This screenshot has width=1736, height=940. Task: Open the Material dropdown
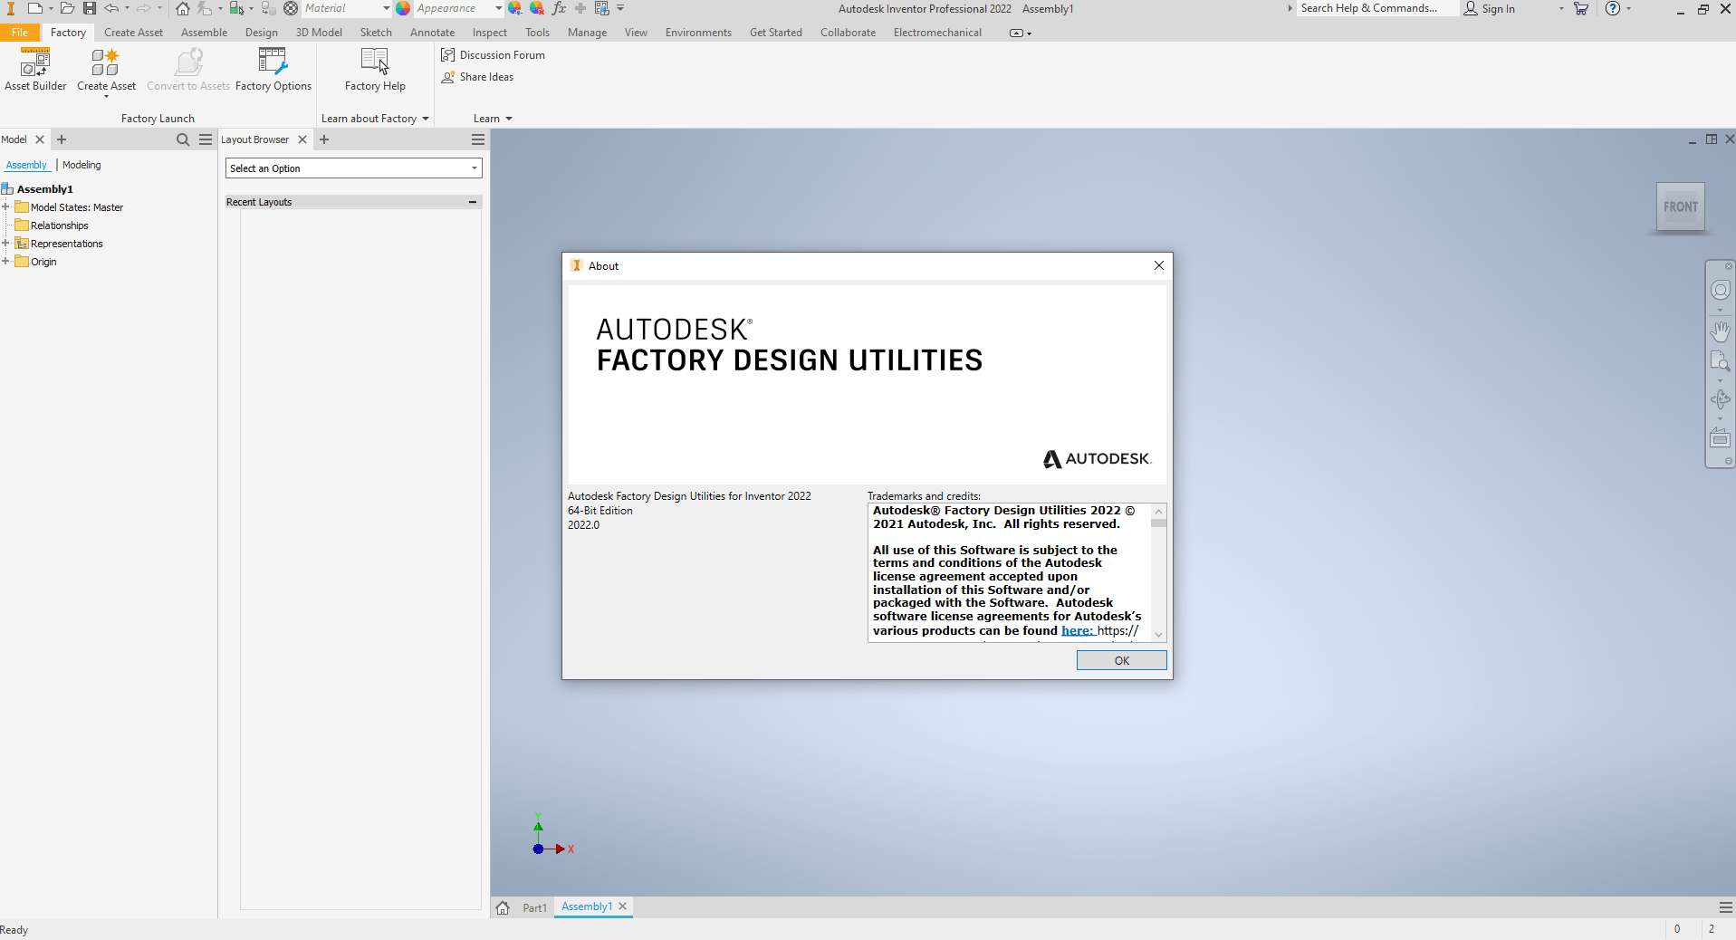tap(386, 8)
